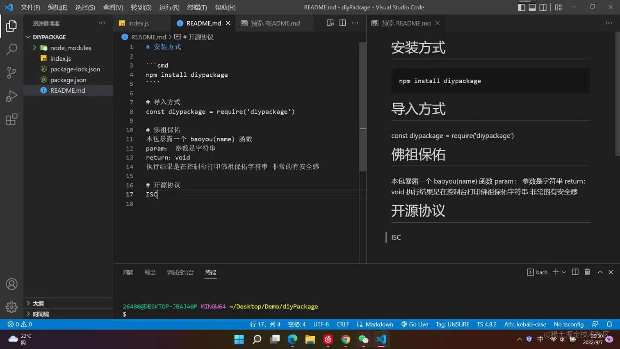Click the TS 4.8.2 version indicator

(487, 324)
